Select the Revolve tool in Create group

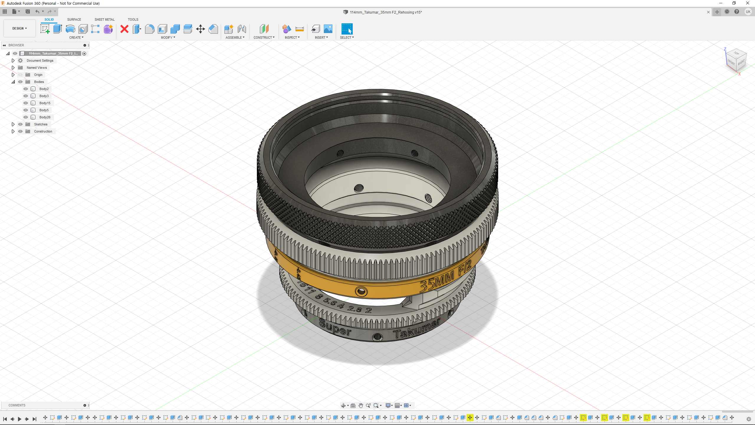[70, 29]
